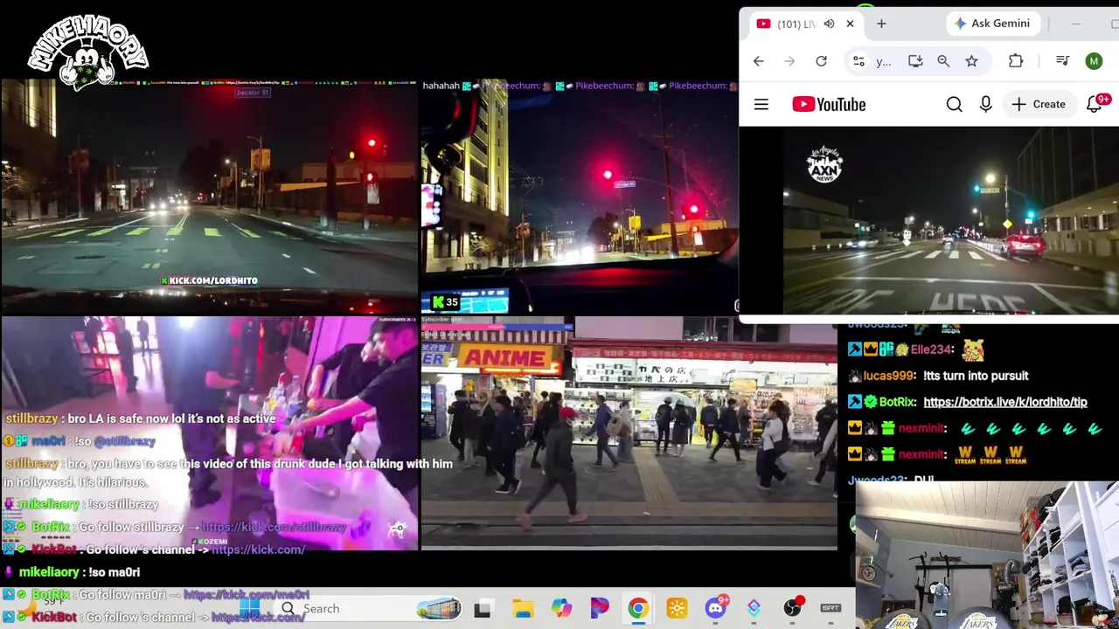Click the forward navigation arrow in Chrome
The image size is (1119, 629).
[x=789, y=61]
